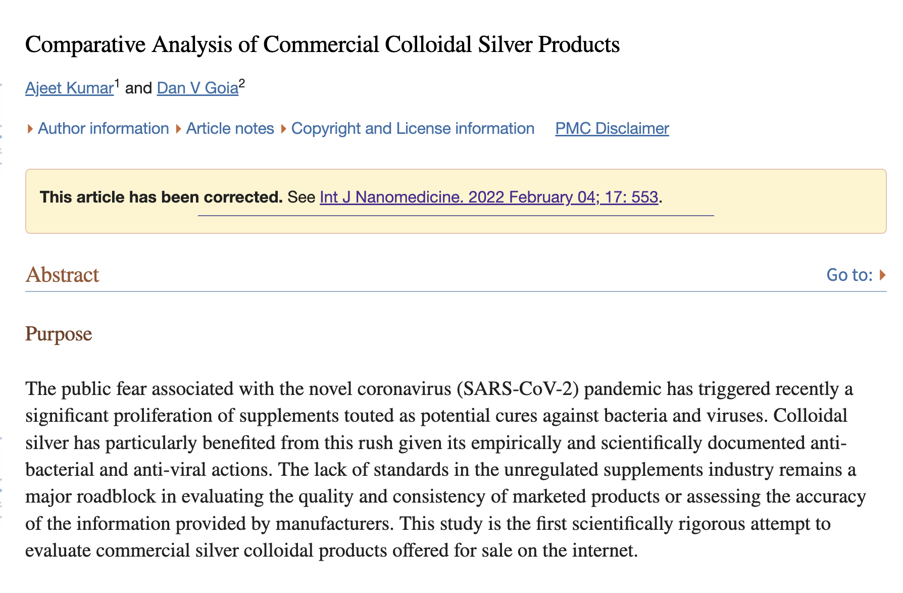This screenshot has width=903, height=593.
Task: Open the Go to: section menu
Action: tap(849, 275)
